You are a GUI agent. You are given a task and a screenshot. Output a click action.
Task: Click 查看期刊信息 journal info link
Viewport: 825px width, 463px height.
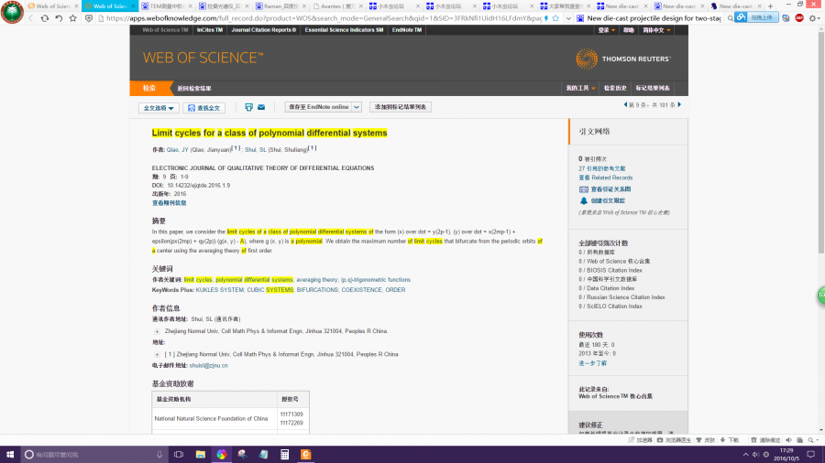point(169,203)
